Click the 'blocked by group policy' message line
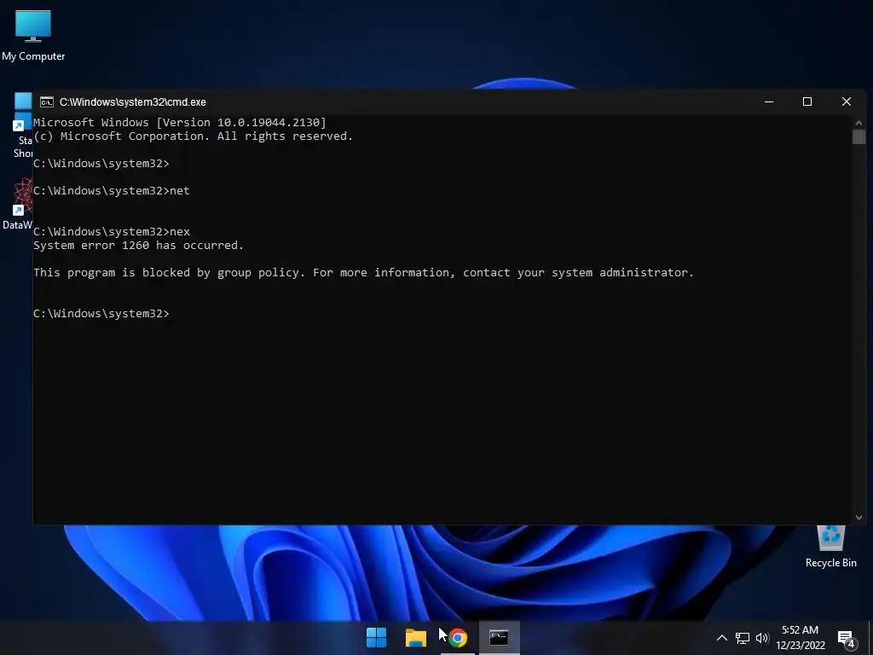 tap(363, 272)
